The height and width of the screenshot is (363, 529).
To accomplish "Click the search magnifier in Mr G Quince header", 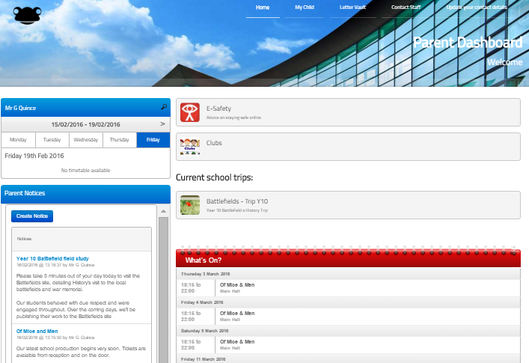I will click(164, 107).
